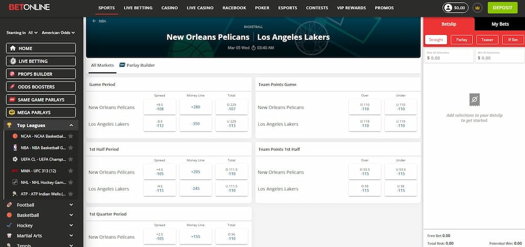Select RACEBOOK in top navigation
Viewport: 525px width, 247px height.
[x=234, y=8]
